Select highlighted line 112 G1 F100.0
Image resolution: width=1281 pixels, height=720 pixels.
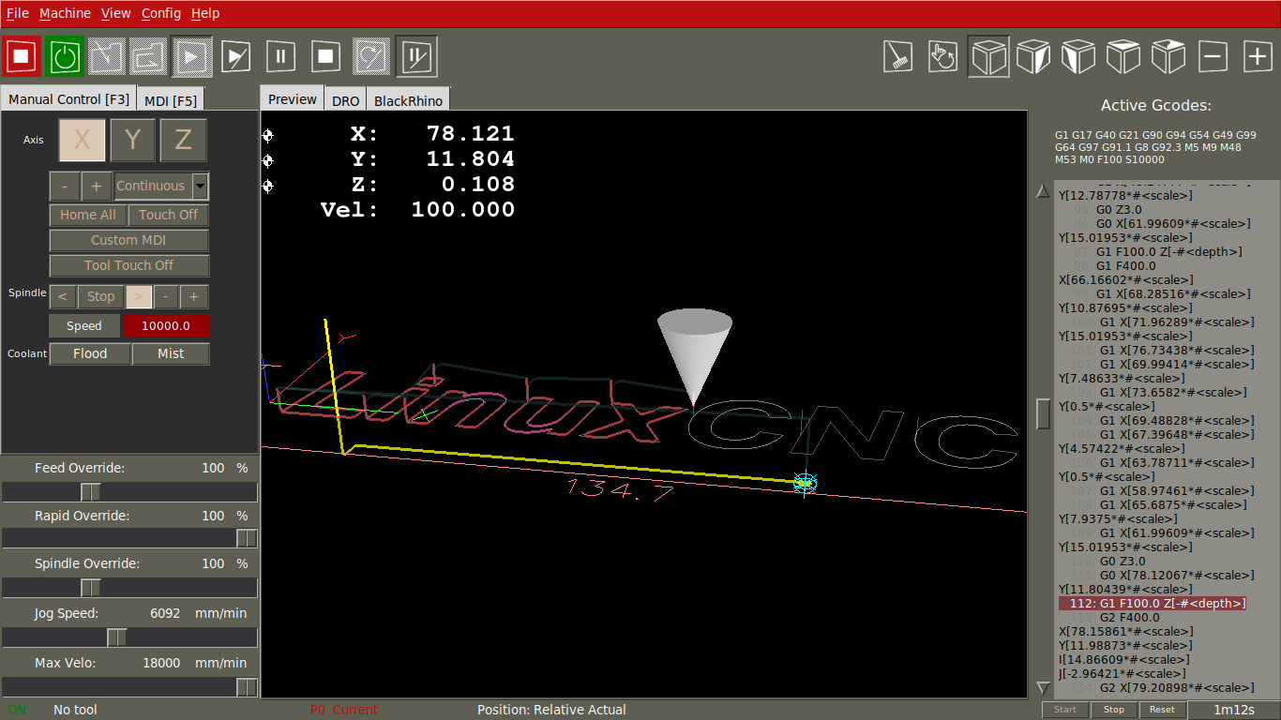(1153, 604)
